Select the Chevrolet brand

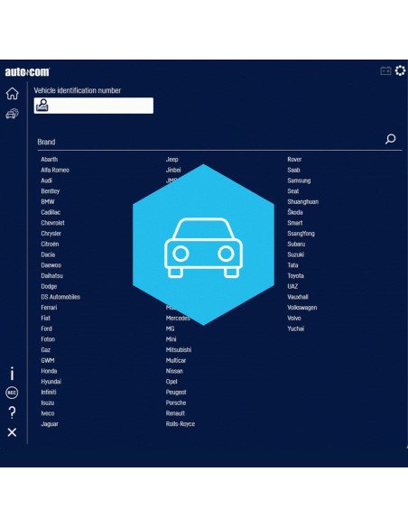pyautogui.click(x=52, y=223)
